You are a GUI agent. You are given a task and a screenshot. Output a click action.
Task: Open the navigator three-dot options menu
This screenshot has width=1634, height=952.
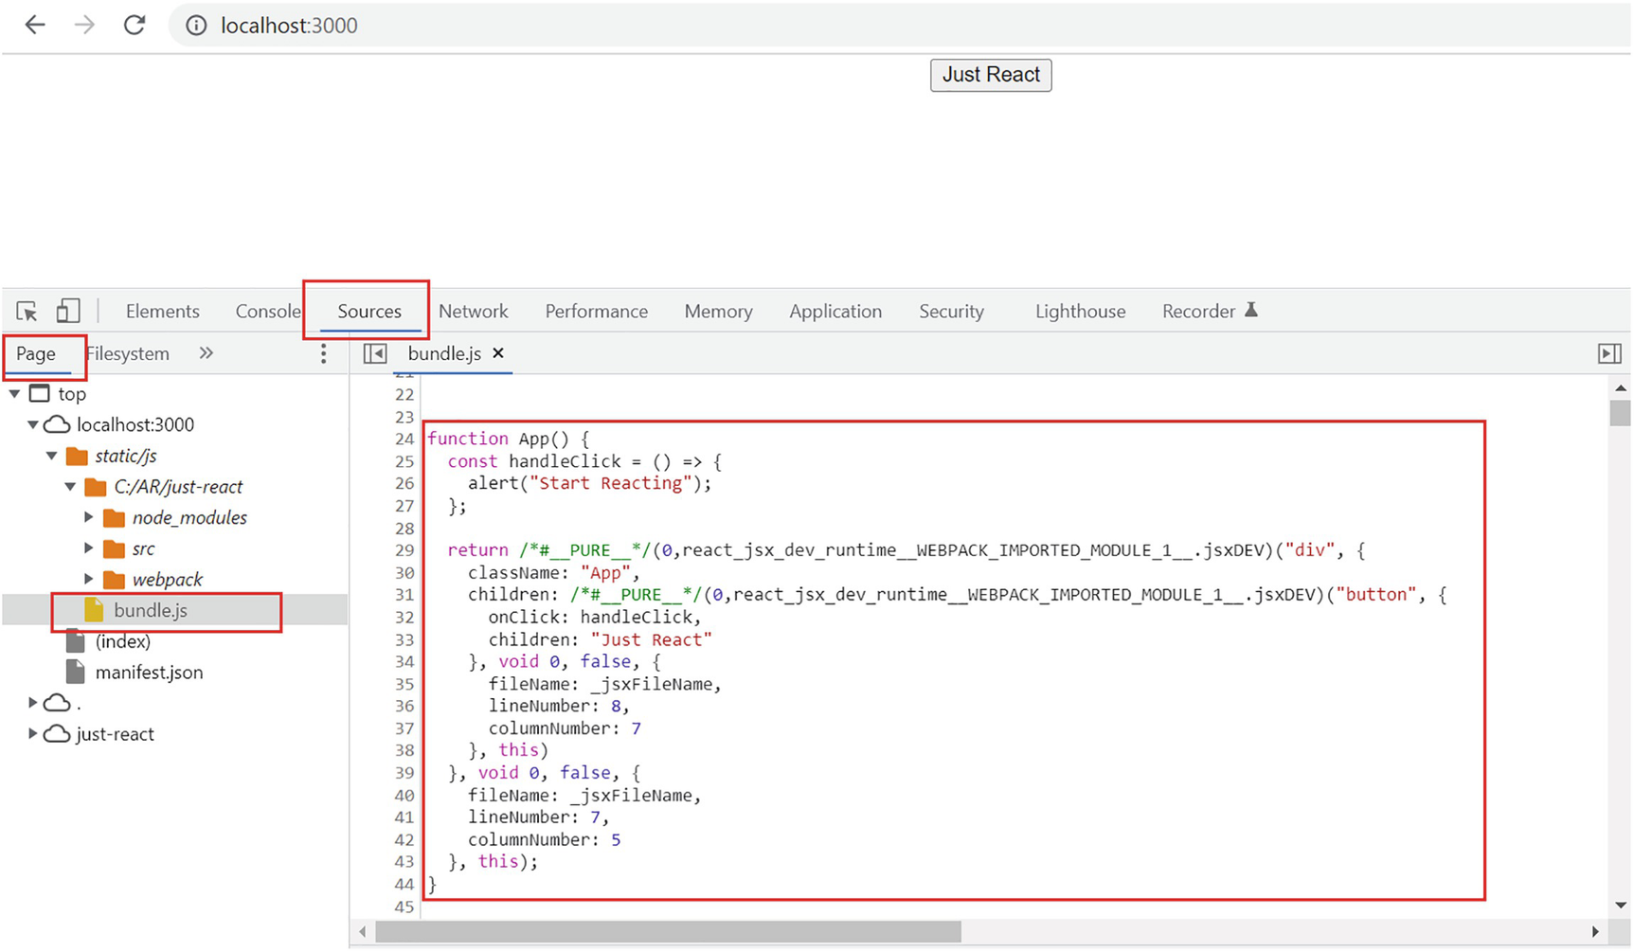point(323,353)
